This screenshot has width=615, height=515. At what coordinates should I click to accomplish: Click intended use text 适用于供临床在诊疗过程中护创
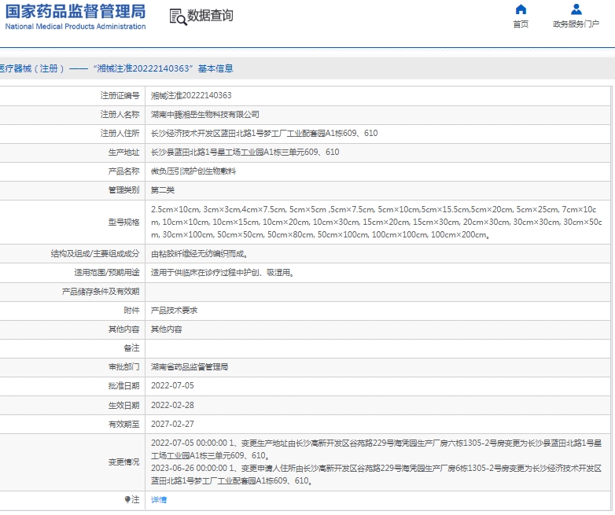pyautogui.click(x=223, y=272)
